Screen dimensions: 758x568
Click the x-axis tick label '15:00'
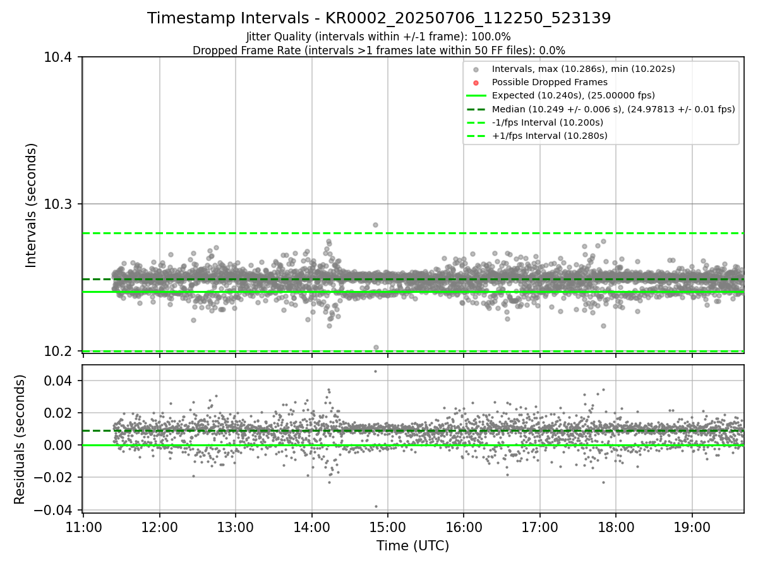point(388,527)
